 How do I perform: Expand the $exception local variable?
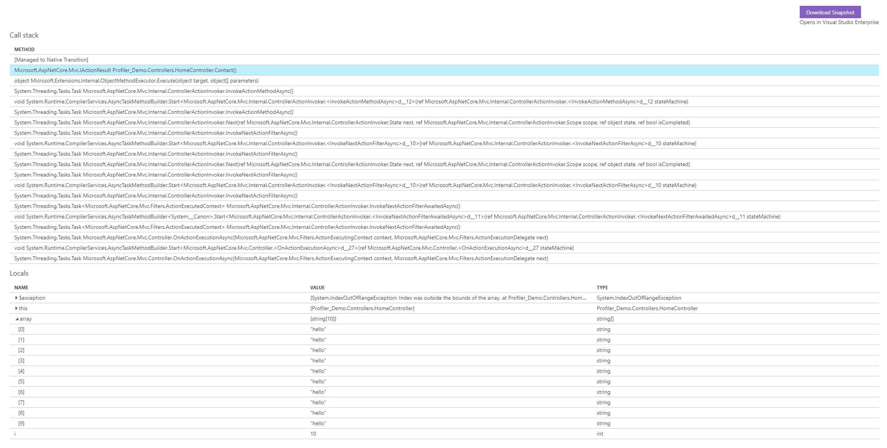[x=16, y=298]
